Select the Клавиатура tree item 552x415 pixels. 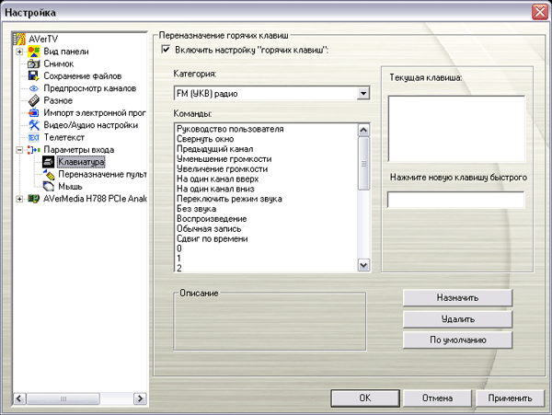point(81,162)
